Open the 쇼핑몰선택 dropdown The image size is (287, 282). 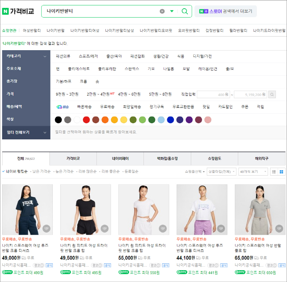[194, 172]
